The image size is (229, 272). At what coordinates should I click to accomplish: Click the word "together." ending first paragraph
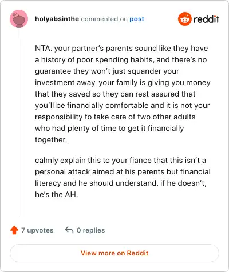click(51, 139)
